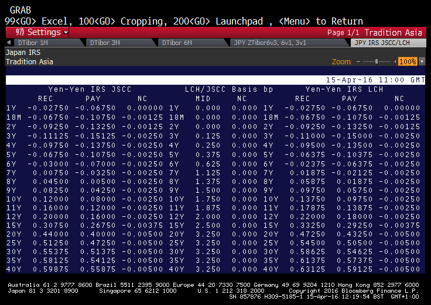Click basis 10Y MID value 1.750
Screen dimensions: 431x305
pos(208,199)
